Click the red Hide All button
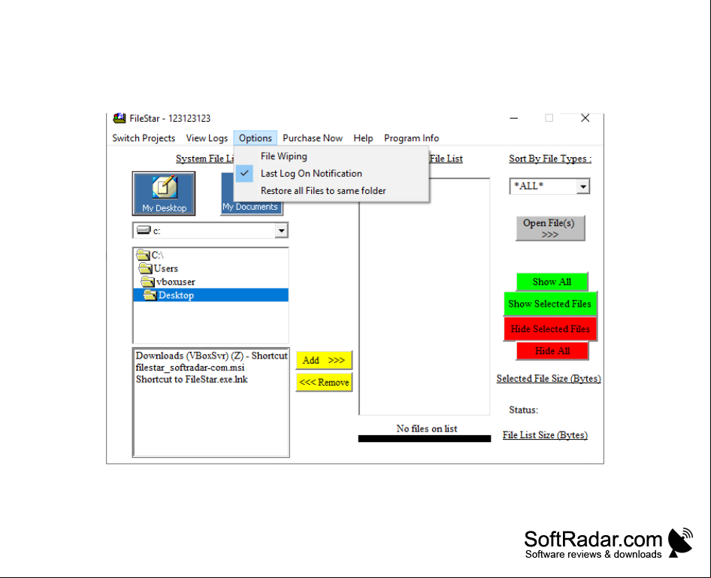The width and height of the screenshot is (711, 578). (x=552, y=351)
